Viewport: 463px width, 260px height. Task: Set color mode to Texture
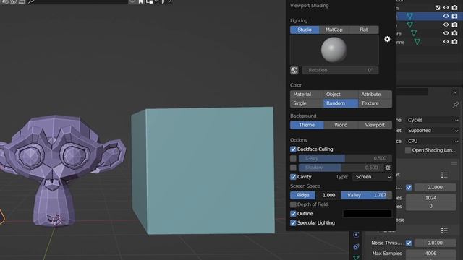pos(375,103)
